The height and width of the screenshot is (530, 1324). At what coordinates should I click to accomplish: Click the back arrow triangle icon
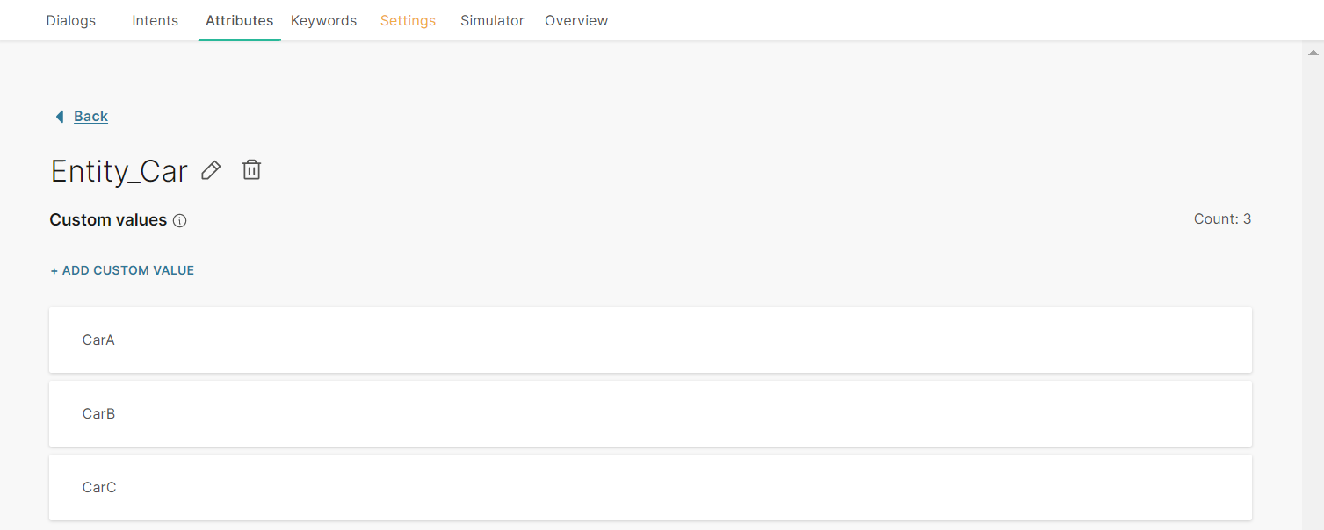59,117
